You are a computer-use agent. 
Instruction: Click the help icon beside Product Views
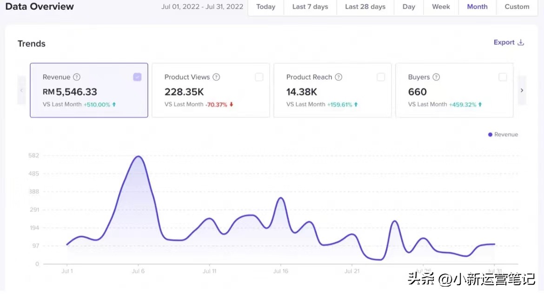point(216,77)
